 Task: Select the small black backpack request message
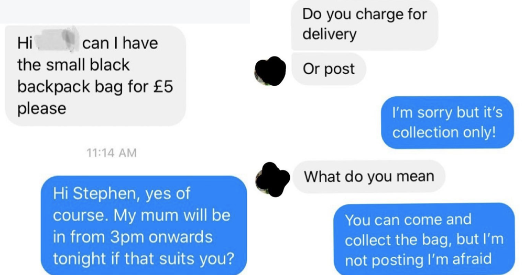pyautogui.click(x=95, y=76)
